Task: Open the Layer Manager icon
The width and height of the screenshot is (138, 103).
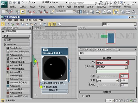Action: click(x=92, y=12)
